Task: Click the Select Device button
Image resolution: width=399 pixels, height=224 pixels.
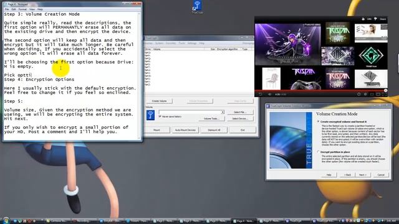Action: point(240,119)
